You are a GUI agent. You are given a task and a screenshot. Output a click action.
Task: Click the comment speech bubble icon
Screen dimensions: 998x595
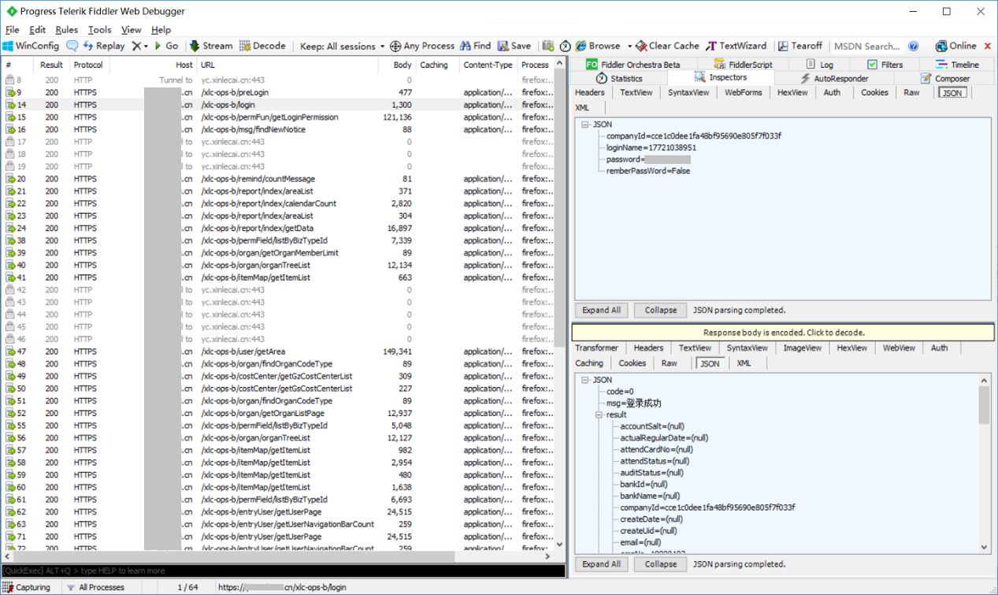click(72, 46)
